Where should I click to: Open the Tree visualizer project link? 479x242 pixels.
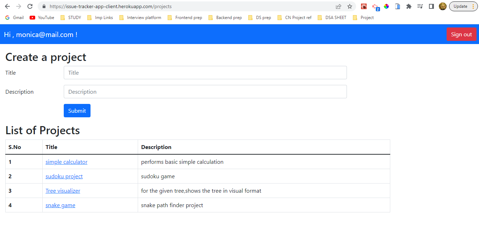[x=63, y=191]
